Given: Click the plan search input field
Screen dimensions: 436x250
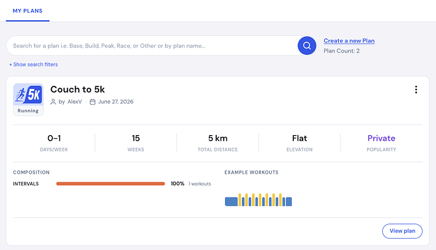Looking at the screenshot, I should [152, 46].
